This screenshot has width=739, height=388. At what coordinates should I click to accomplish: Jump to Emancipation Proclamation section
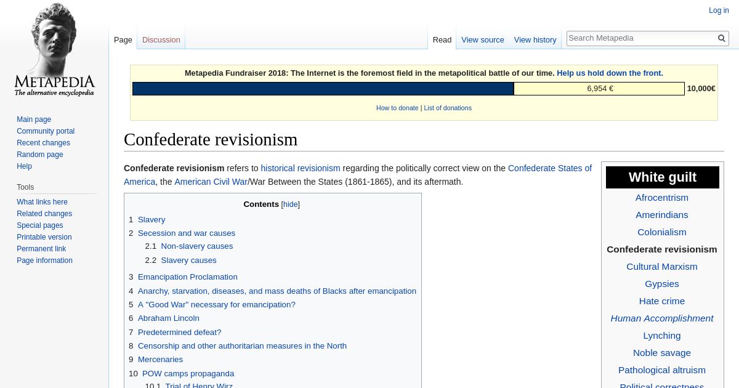click(188, 277)
